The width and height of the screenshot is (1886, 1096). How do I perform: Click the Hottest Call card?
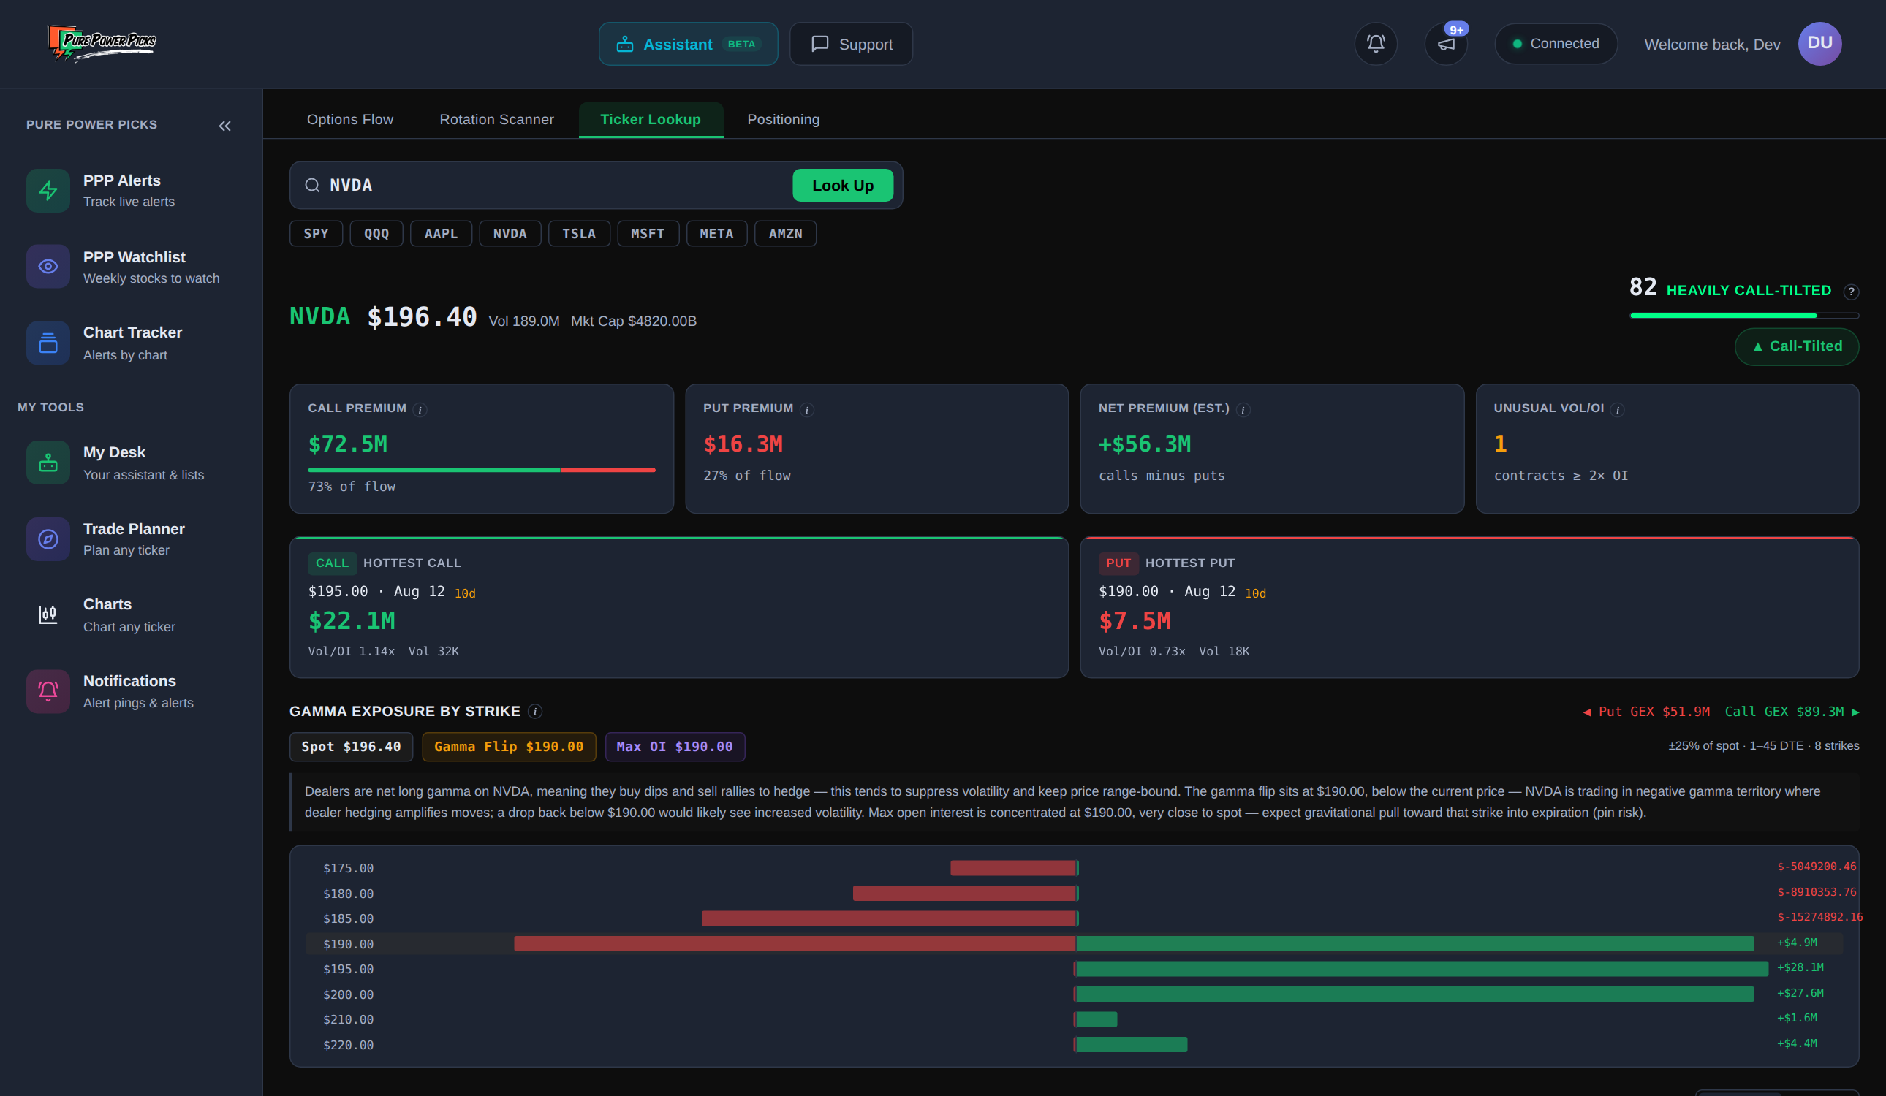[679, 607]
